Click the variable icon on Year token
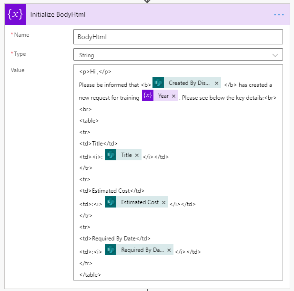The height and width of the screenshot is (291, 294). point(148,96)
